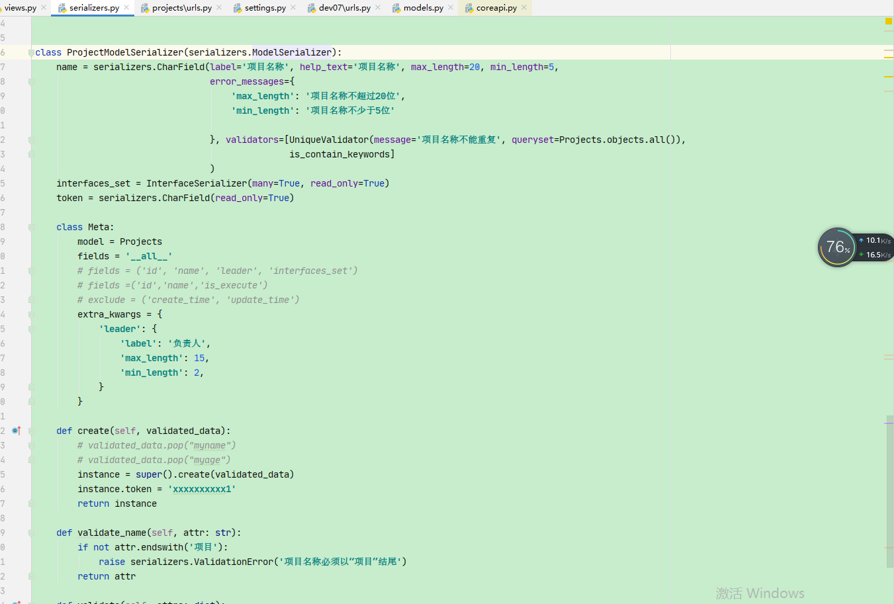Switch to the settings.py tab
This screenshot has width=894, height=604.
[x=265, y=8]
